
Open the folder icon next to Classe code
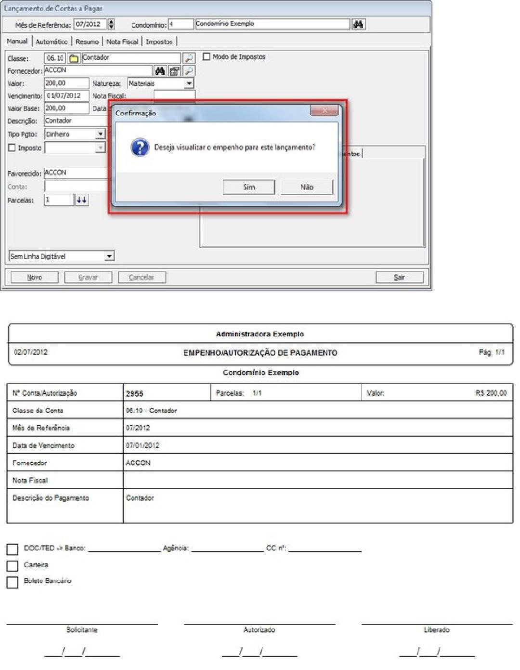coord(74,59)
